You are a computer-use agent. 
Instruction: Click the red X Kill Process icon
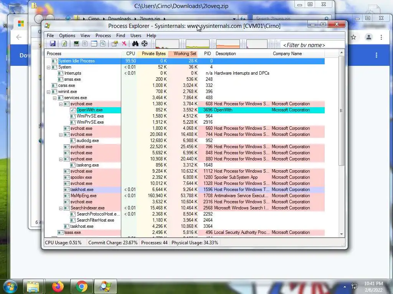124,44
